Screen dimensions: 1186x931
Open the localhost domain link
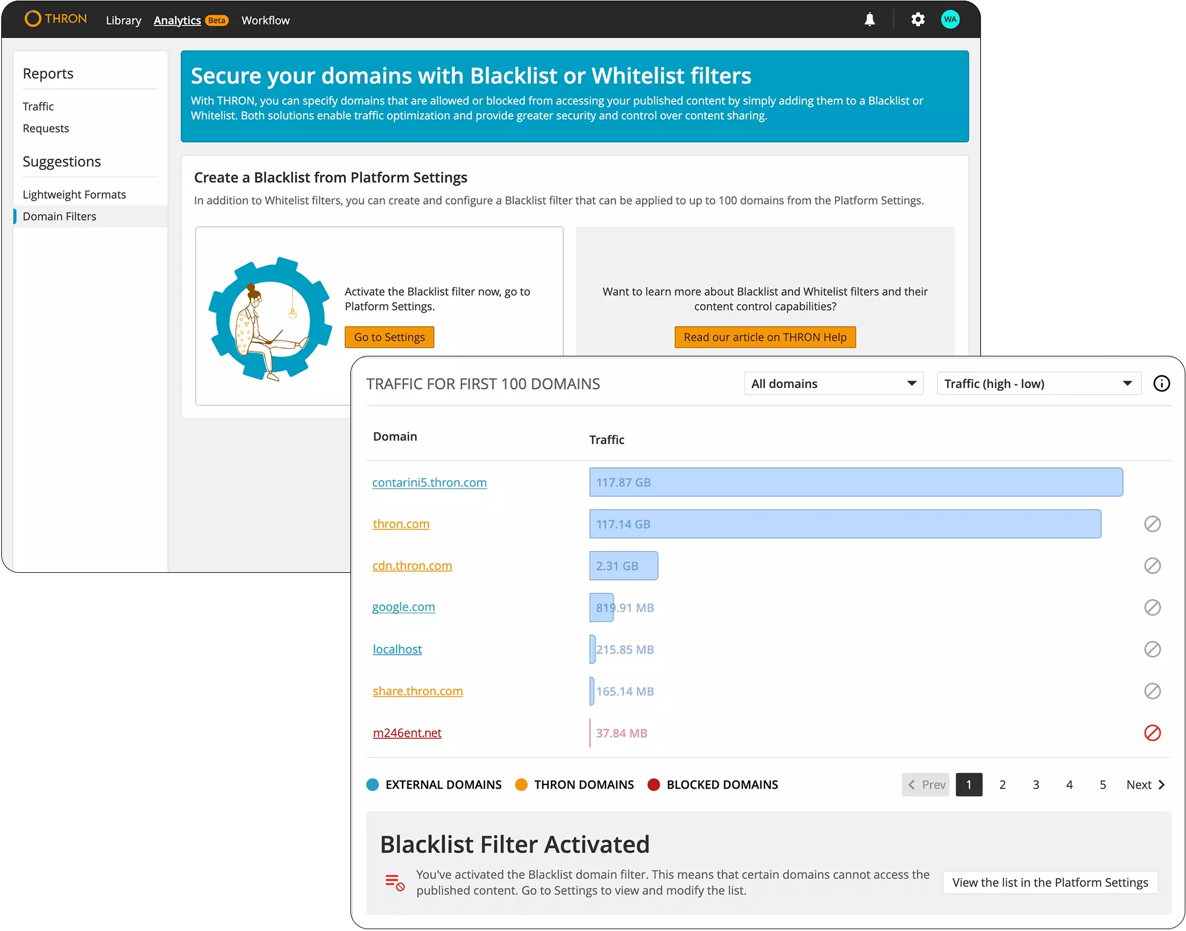397,649
